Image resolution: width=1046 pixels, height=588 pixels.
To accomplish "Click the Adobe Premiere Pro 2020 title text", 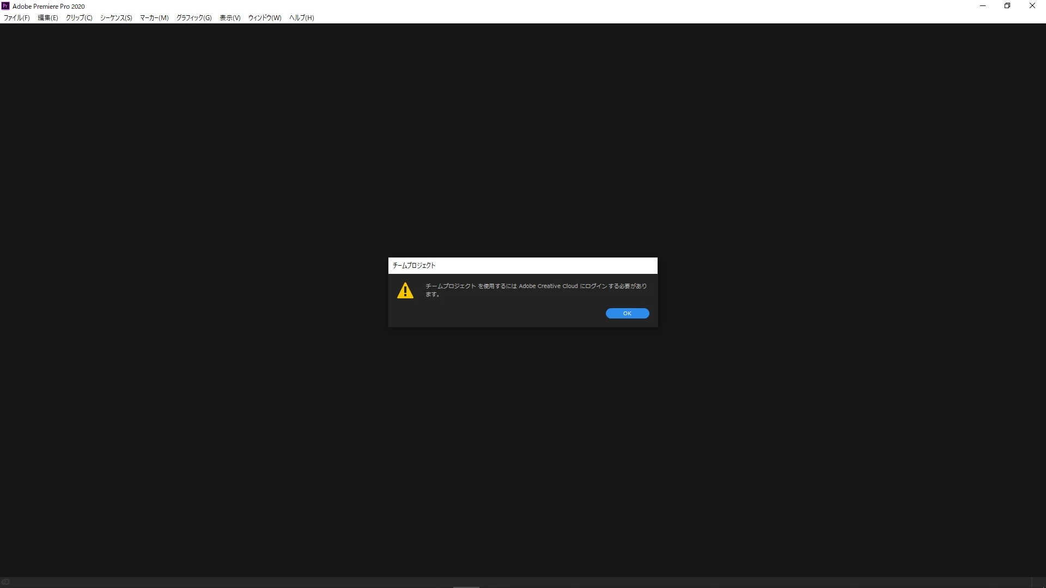I will pyautogui.click(x=48, y=7).
